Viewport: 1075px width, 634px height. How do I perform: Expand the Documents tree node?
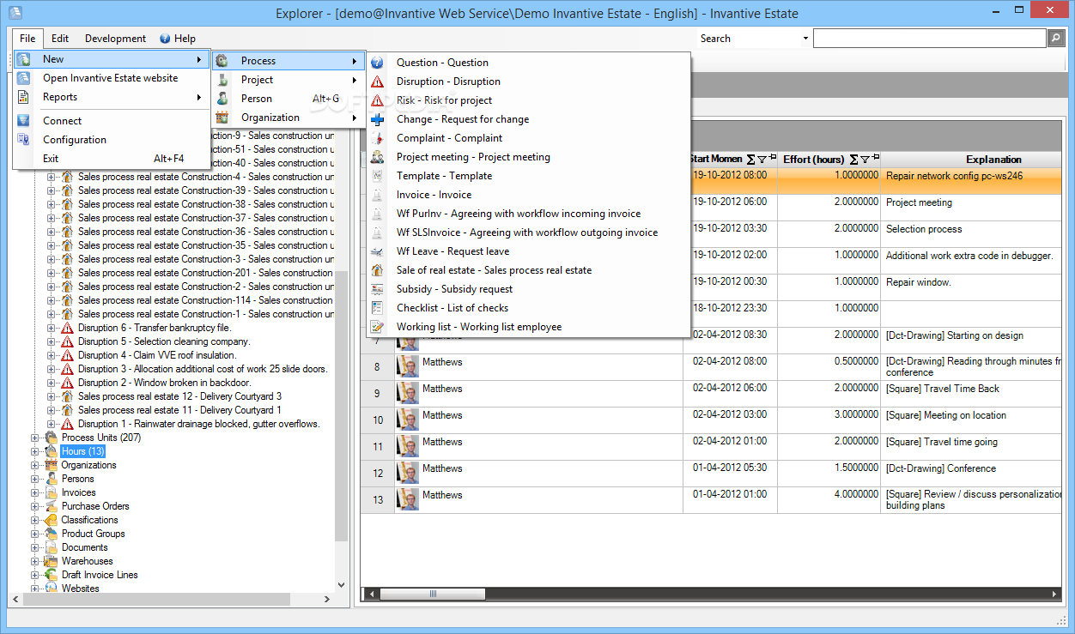click(35, 547)
